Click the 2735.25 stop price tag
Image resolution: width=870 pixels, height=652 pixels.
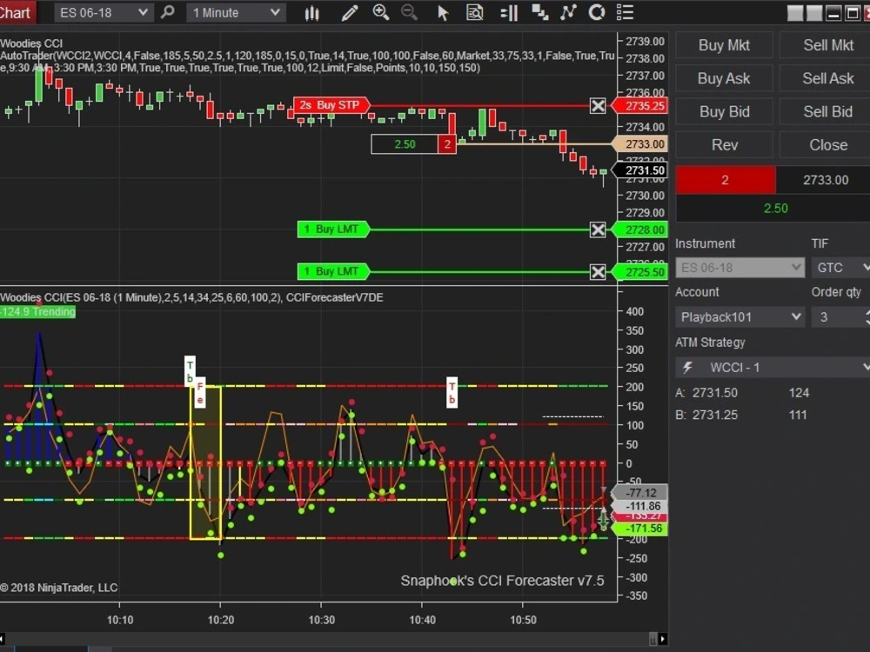tap(639, 106)
